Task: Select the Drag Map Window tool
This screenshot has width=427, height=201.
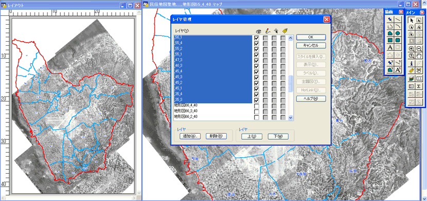Action: click(x=419, y=70)
